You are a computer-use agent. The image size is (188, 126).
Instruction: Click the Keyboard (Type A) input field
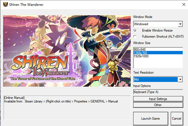158,92
